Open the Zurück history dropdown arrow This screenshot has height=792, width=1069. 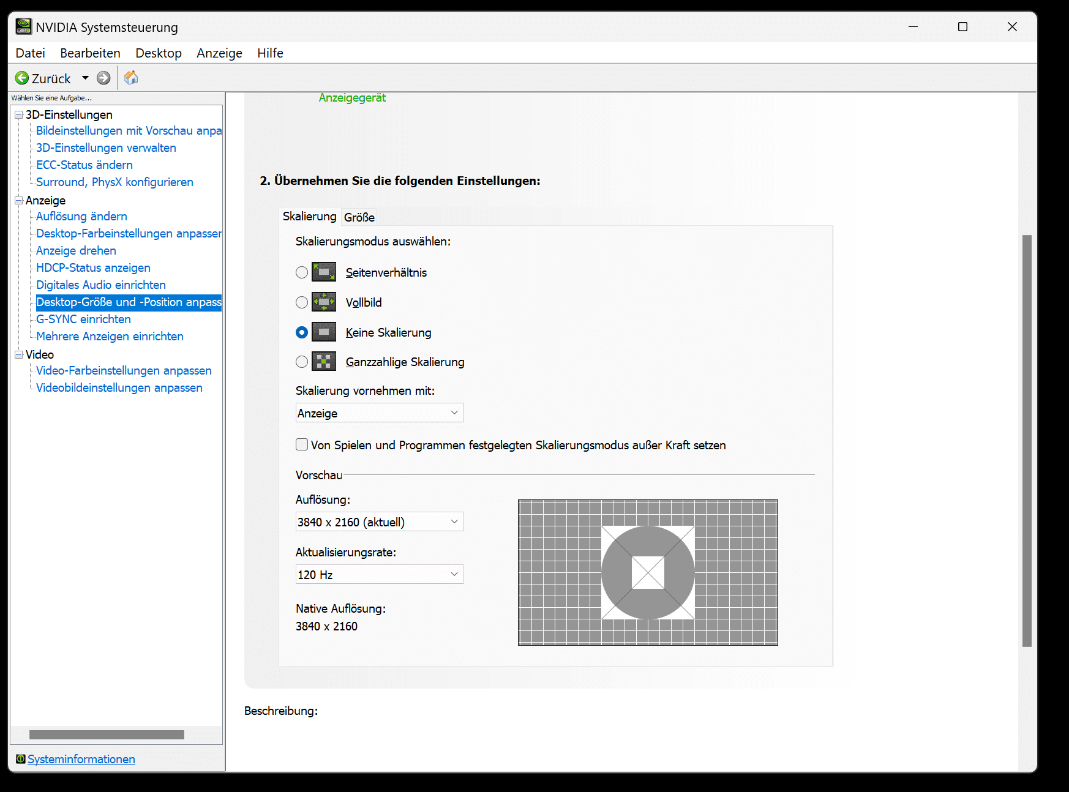pos(85,78)
